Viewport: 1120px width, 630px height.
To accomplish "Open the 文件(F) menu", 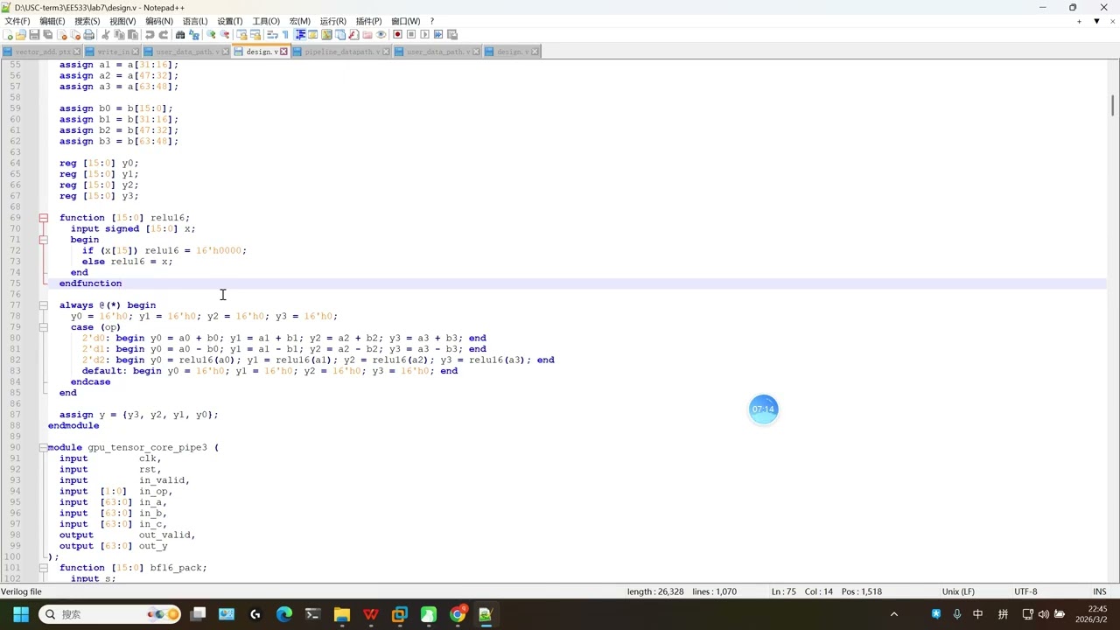I will click(17, 21).
